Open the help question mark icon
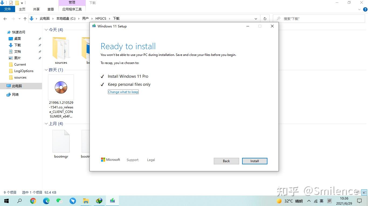The height and width of the screenshot is (206, 368). click(365, 9)
